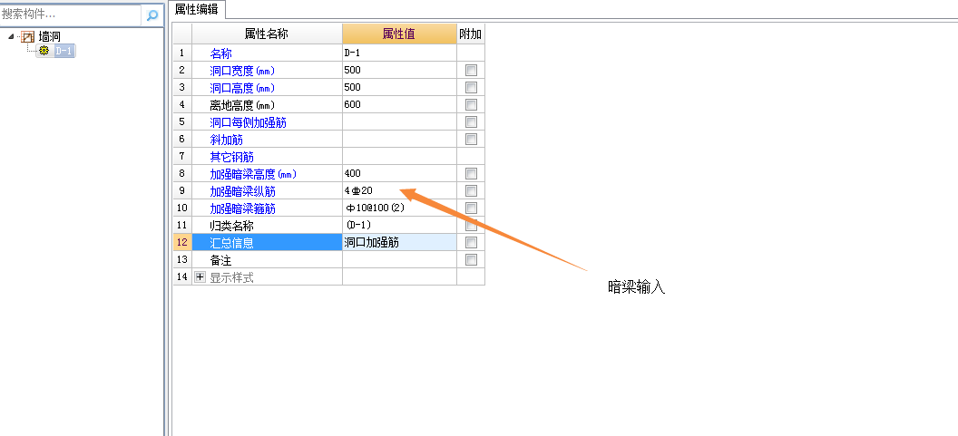
Task: Check the 附加 box for 加强暗梁高度
Action: pyautogui.click(x=471, y=173)
